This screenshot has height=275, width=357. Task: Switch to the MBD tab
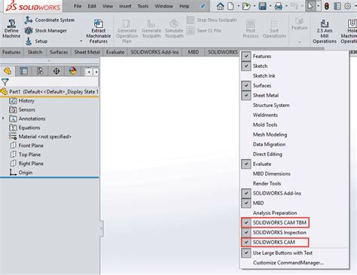(194, 52)
